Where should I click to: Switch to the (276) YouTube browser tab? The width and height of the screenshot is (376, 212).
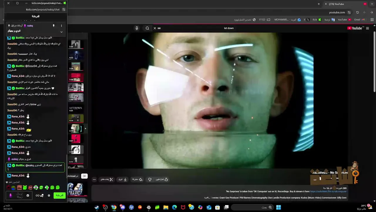point(345,4)
